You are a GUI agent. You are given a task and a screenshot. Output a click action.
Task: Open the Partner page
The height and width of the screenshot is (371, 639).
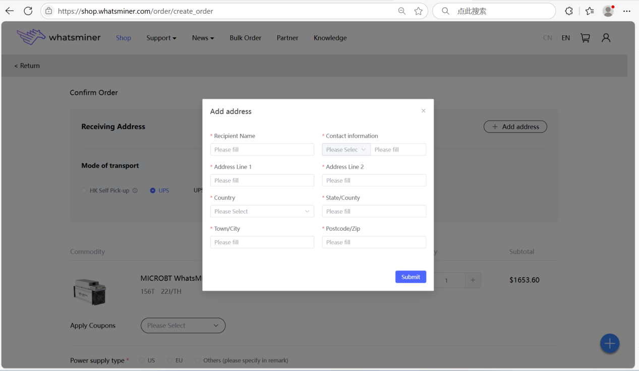click(287, 38)
